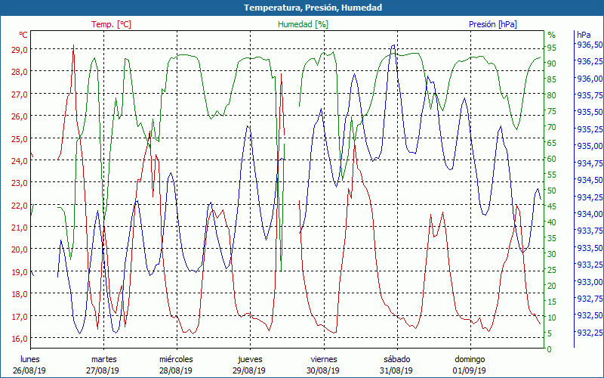Click the 70 humidity axis value

pyautogui.click(x=552, y=127)
